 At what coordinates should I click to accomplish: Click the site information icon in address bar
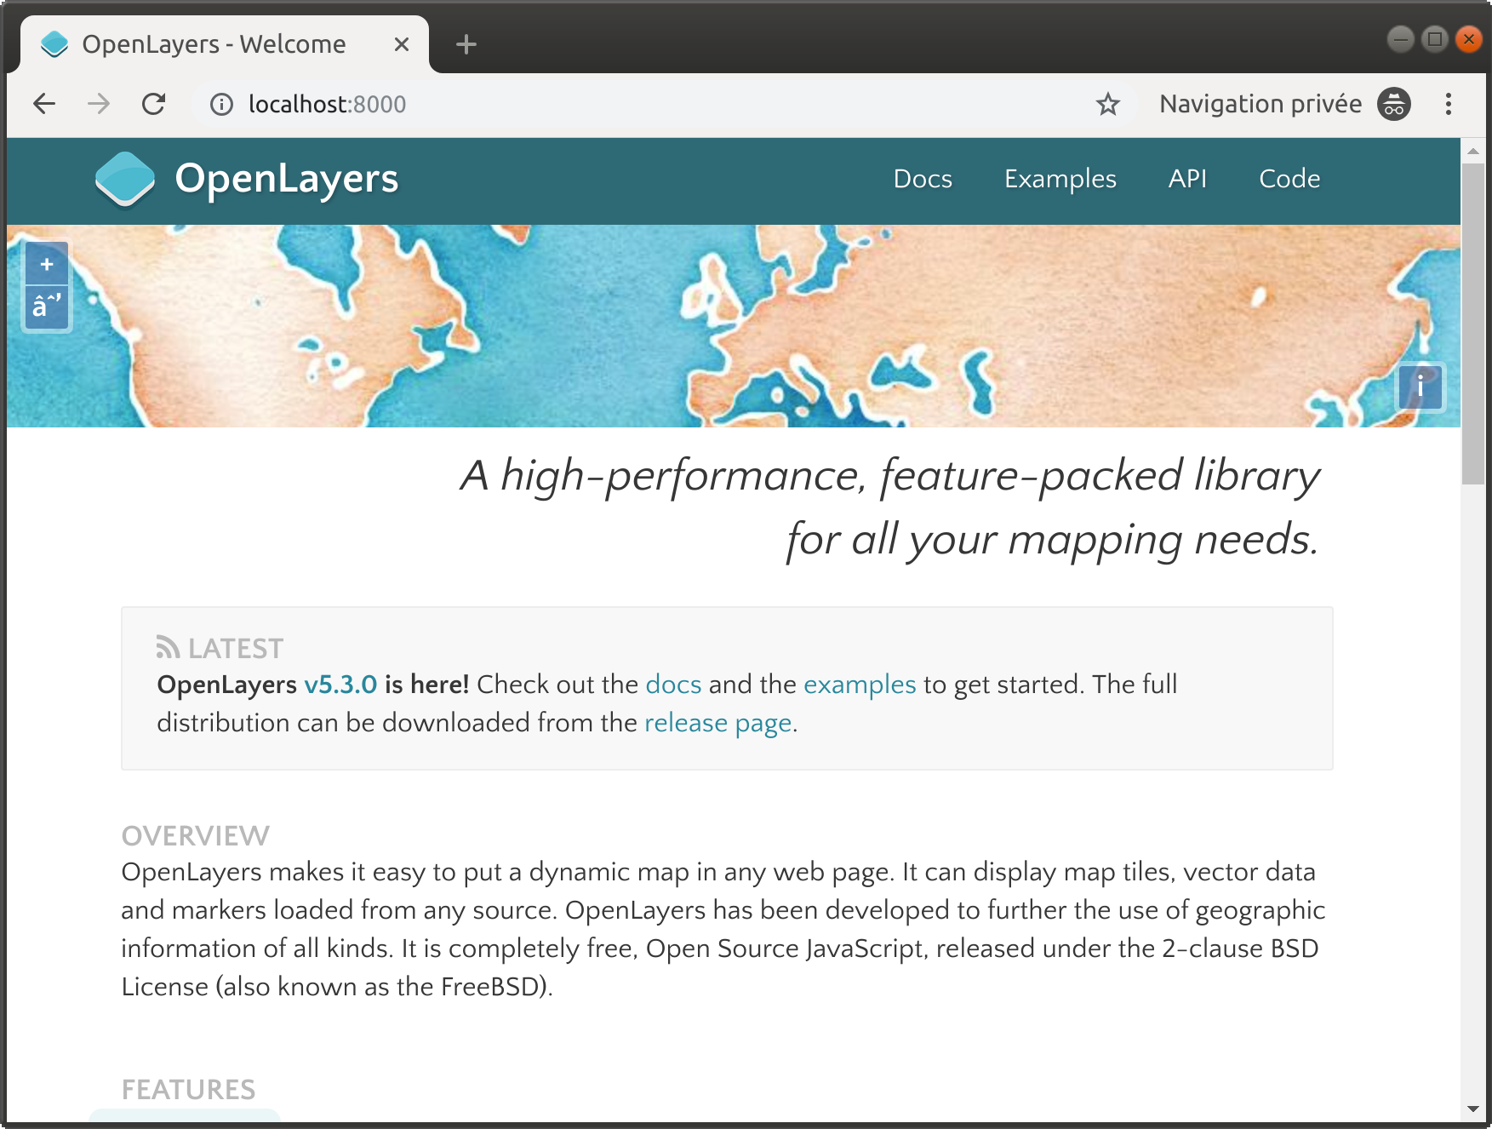point(221,104)
